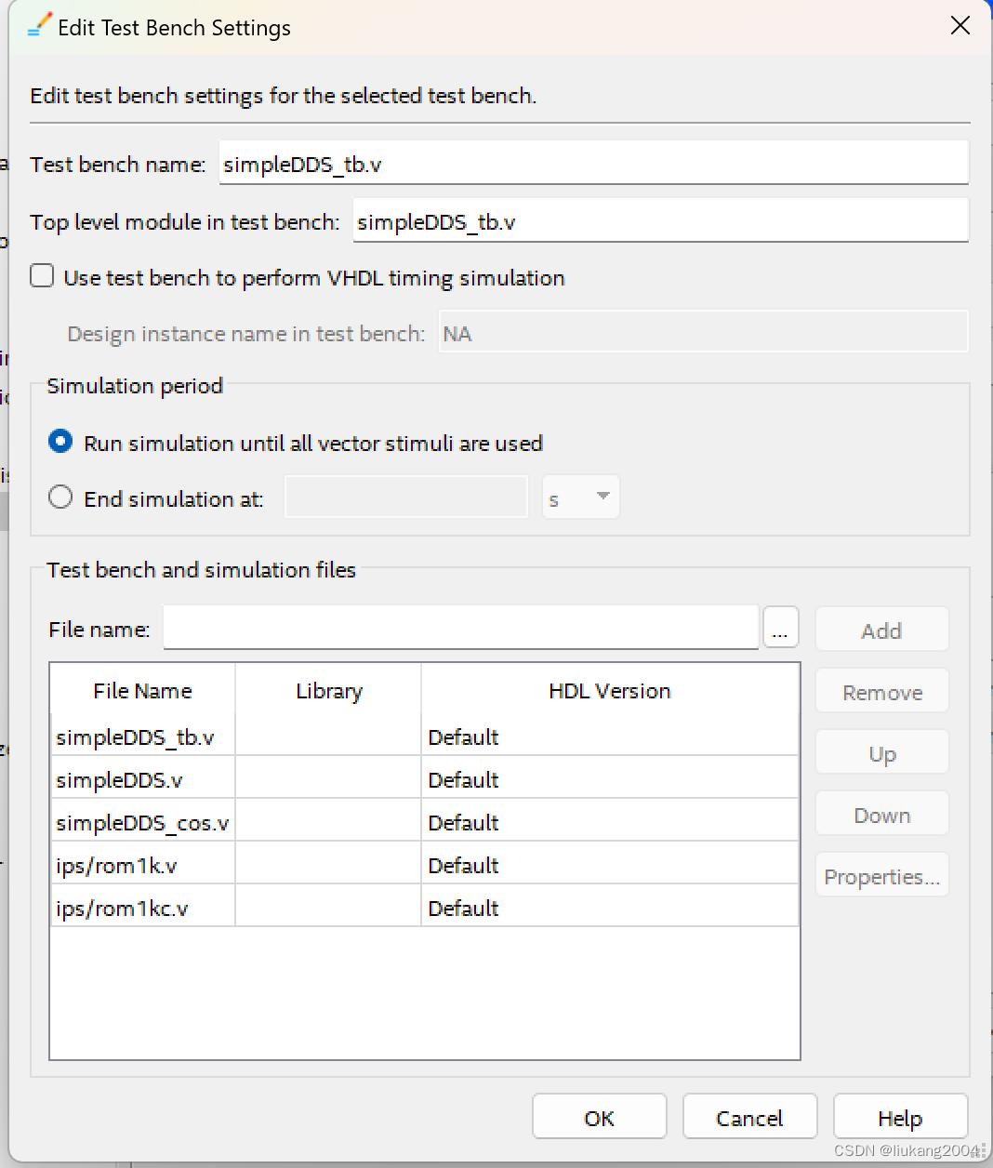
Task: Close the Edit Test Bench Settings dialog
Action: coord(960,25)
